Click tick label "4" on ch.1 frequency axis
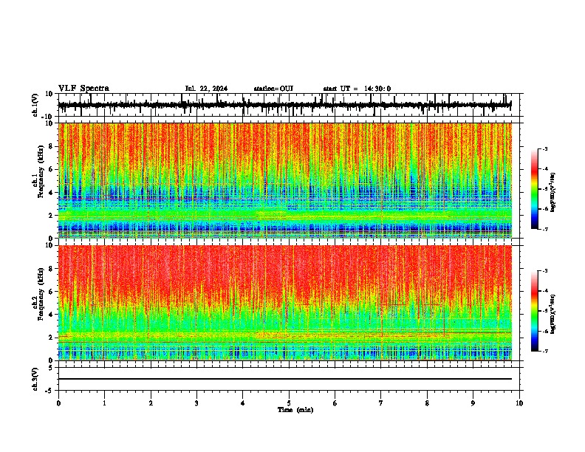 point(51,193)
